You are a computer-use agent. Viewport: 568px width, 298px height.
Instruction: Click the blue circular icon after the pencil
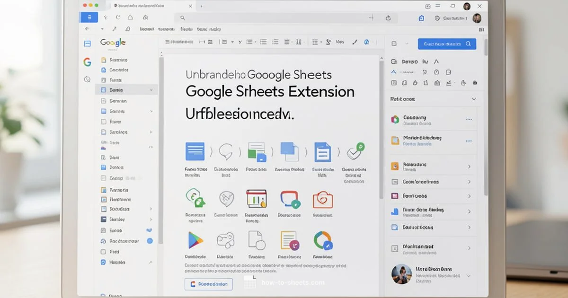pyautogui.click(x=366, y=42)
